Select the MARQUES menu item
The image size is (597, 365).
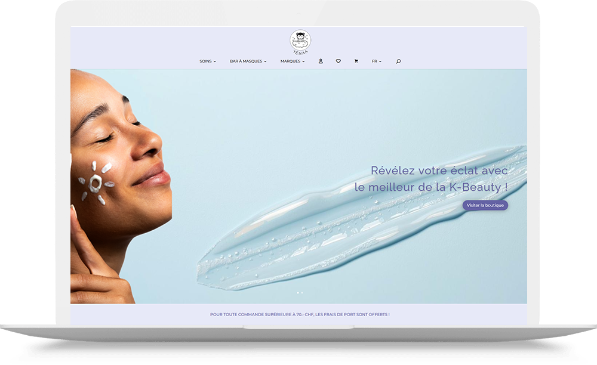coord(290,61)
